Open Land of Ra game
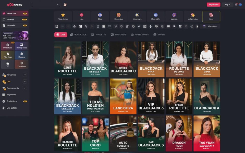The image size is (245, 153). 123,96
